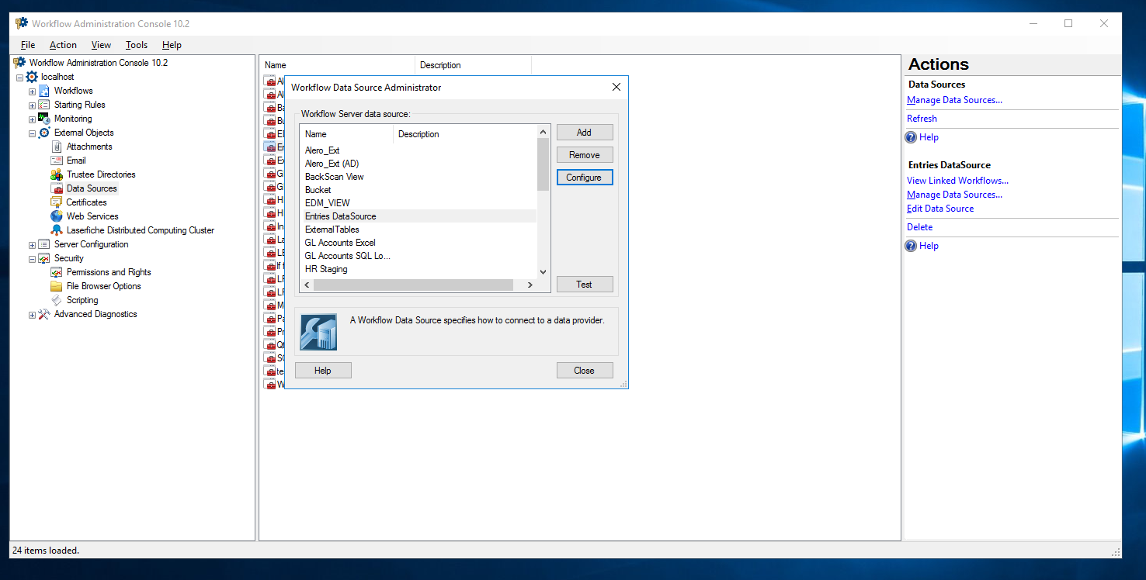
Task: Expand the Monitoring node
Action: [32, 119]
